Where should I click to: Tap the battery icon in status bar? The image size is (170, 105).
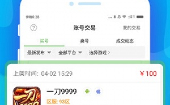[x=140, y=17]
